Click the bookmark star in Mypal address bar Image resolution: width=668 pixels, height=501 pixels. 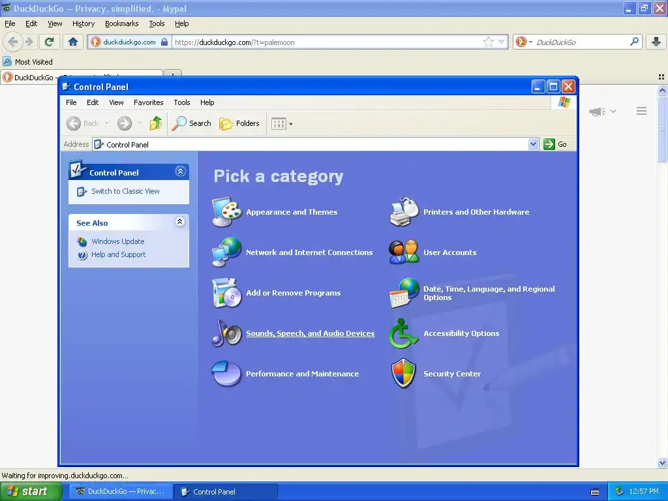[x=488, y=42]
